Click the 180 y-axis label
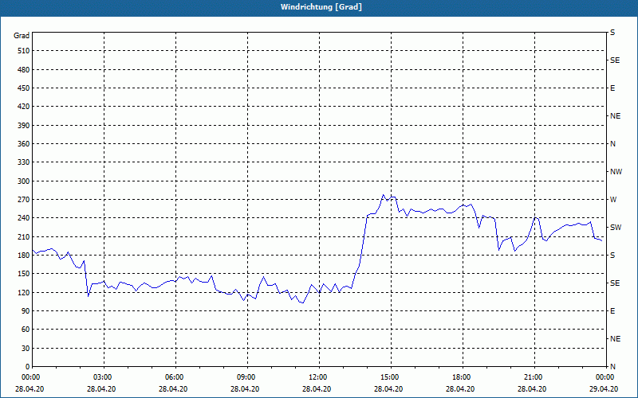 click(x=24, y=255)
